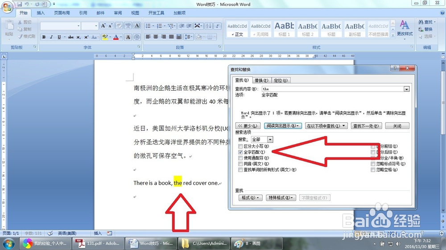
Task: Click the Shrink Font icon
Action: coord(110,26)
